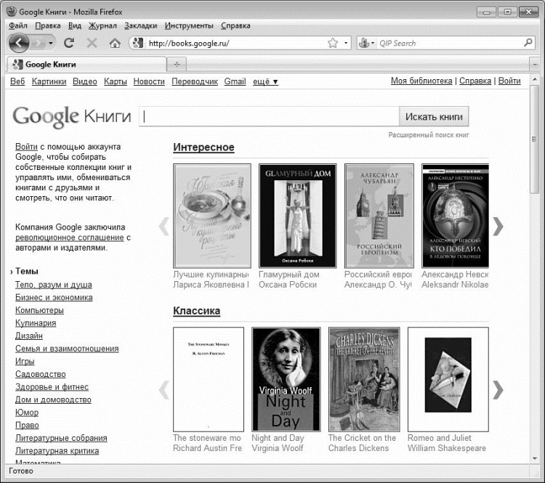Focus the Google Книги search field

(x=269, y=116)
